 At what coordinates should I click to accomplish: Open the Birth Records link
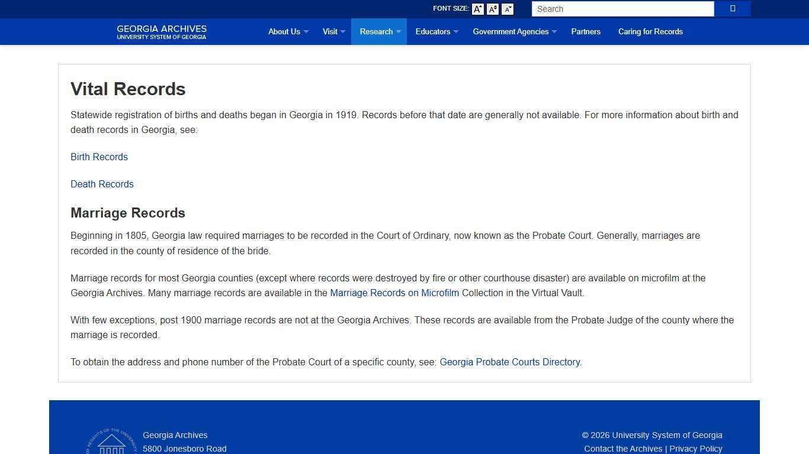pyautogui.click(x=99, y=157)
